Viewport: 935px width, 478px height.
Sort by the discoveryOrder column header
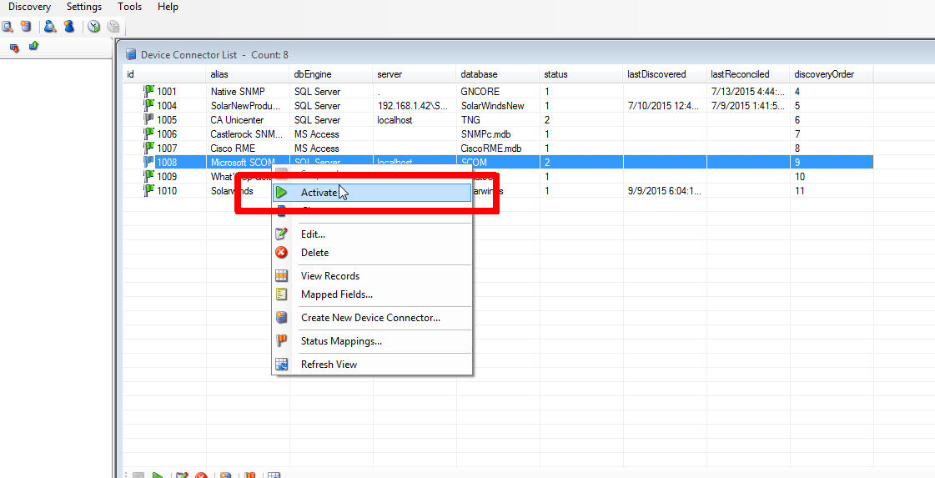point(823,74)
